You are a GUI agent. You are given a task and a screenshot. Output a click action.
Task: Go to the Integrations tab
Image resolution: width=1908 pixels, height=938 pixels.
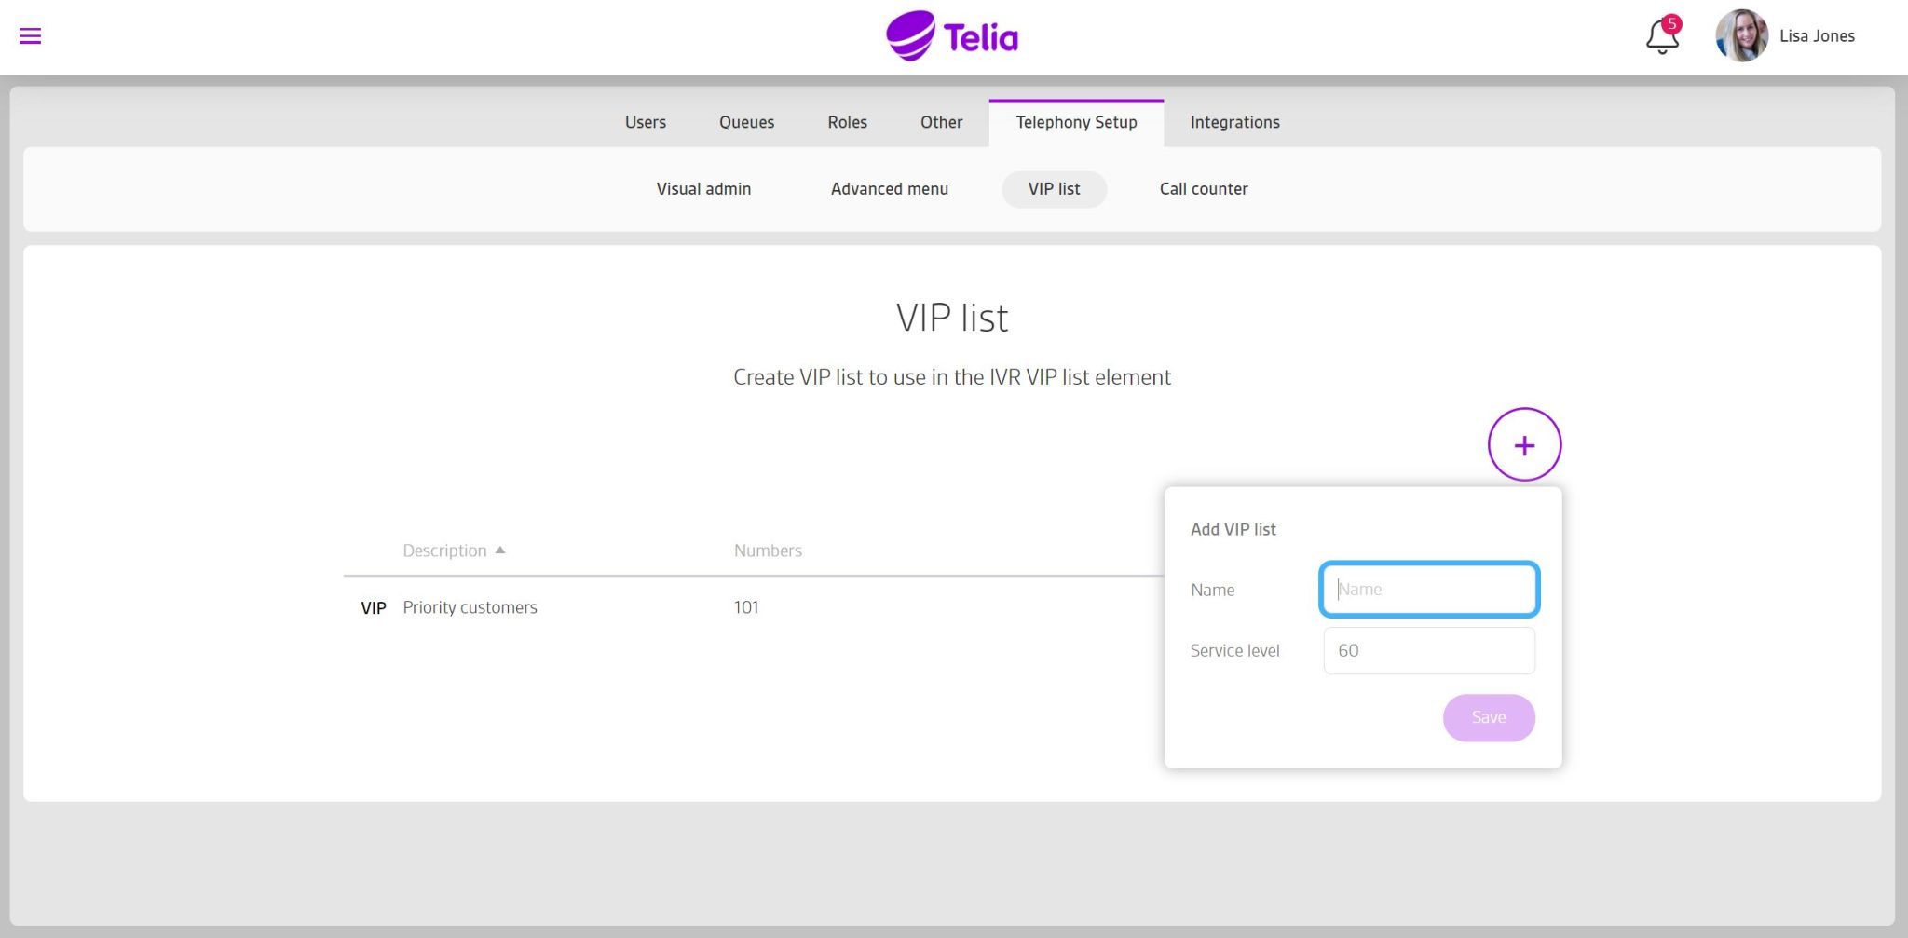click(x=1234, y=122)
